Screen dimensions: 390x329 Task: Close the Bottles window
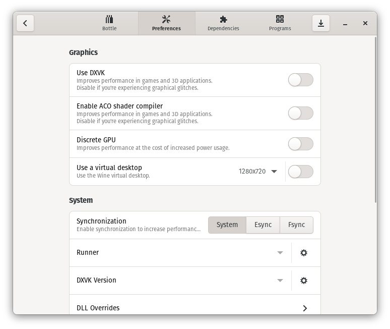pyautogui.click(x=365, y=23)
